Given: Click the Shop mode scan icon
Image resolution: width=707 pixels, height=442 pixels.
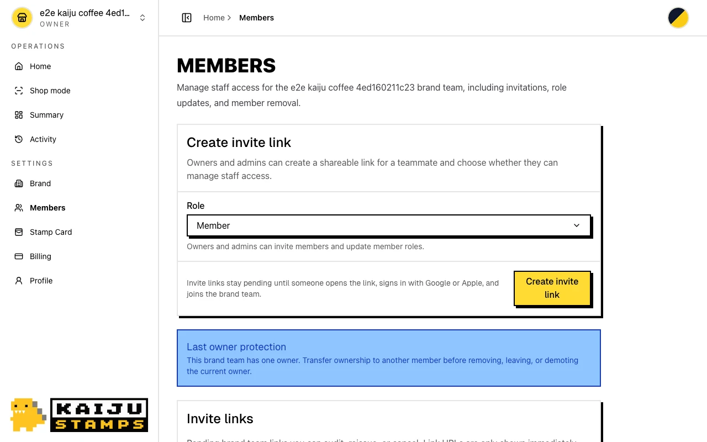Looking at the screenshot, I should [x=19, y=91].
